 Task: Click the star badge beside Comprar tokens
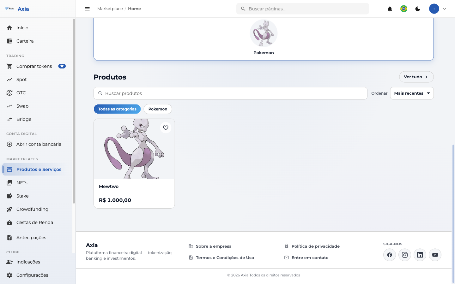tap(62, 66)
